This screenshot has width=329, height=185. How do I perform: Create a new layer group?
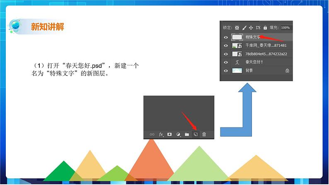pos(187,135)
